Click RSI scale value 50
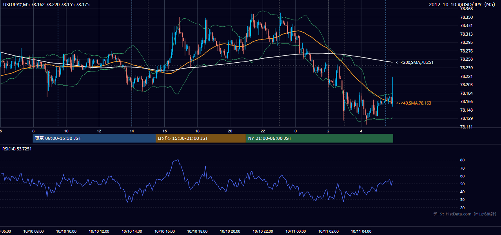Screen dimensions: 501x235 tap(462, 184)
